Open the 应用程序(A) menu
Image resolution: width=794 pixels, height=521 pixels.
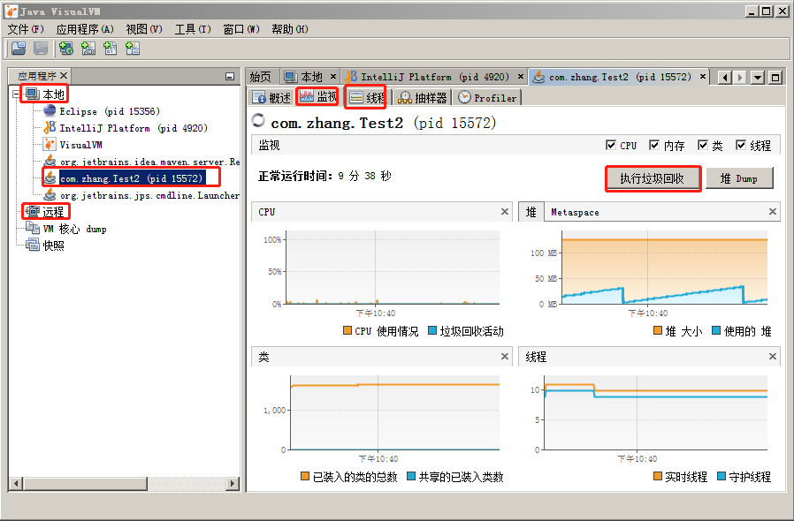tap(85, 29)
